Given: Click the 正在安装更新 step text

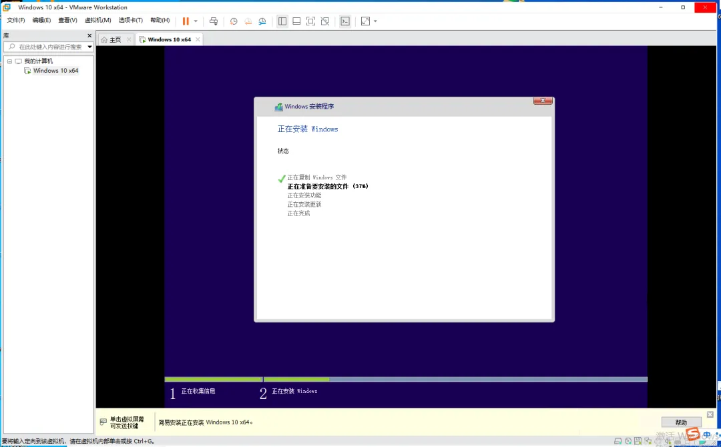Looking at the screenshot, I should click(x=304, y=204).
